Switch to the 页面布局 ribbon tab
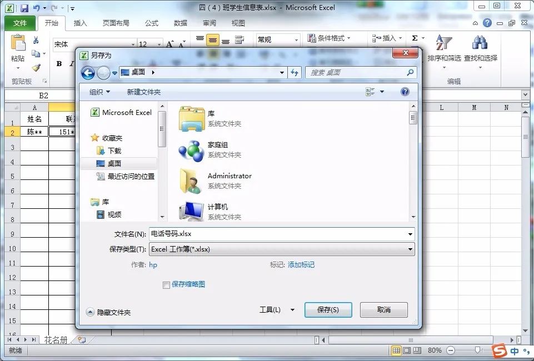 pyautogui.click(x=116, y=23)
